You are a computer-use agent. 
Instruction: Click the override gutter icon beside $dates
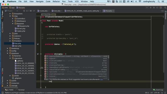click(x=38, y=44)
